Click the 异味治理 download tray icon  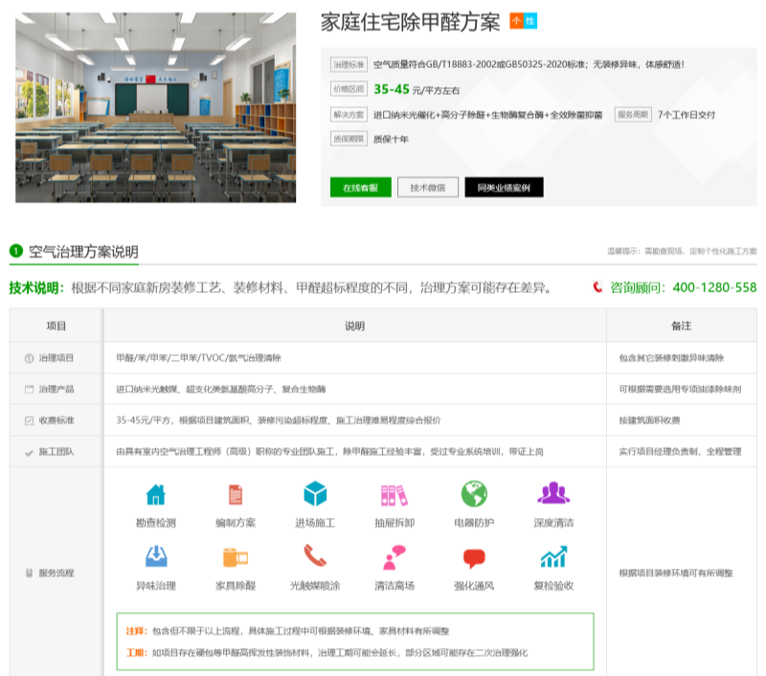(x=155, y=556)
